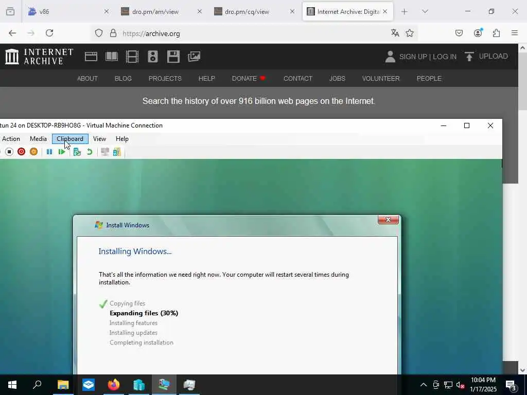Open the Extensions puzzle icon
The height and width of the screenshot is (395, 527).
tap(496, 33)
